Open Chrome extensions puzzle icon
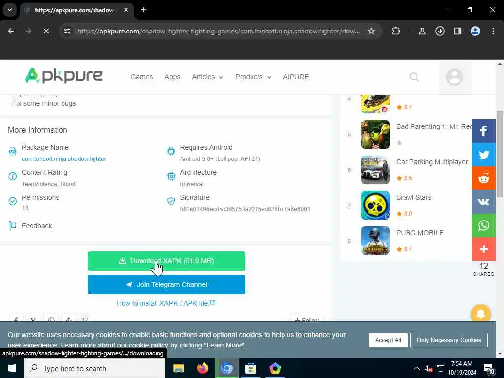The width and height of the screenshot is (504, 378). point(396,31)
